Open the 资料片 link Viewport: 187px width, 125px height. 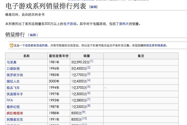coord(124,24)
